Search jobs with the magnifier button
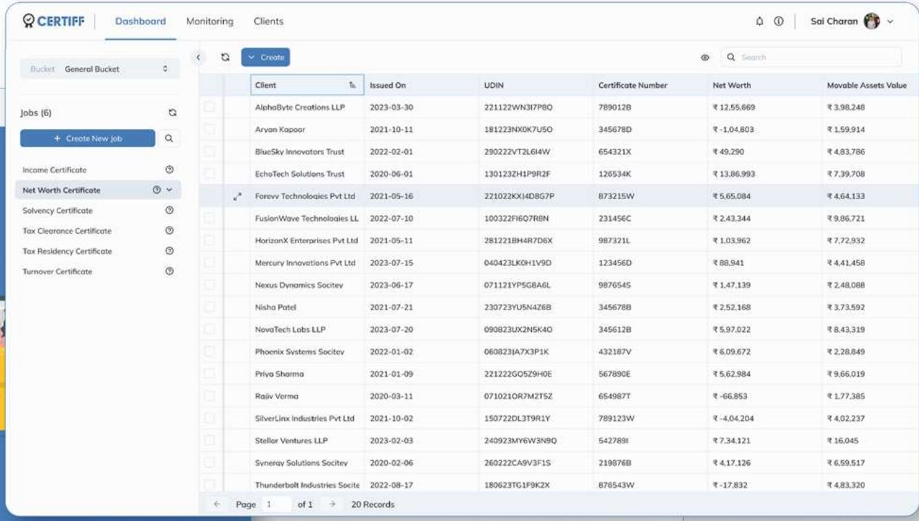919x521 pixels. pos(169,138)
